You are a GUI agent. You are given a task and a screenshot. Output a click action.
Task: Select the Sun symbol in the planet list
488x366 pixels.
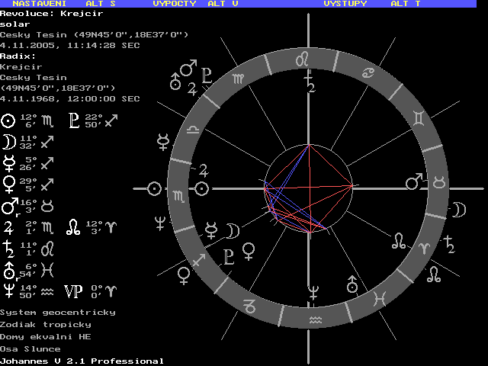pyautogui.click(x=8, y=120)
